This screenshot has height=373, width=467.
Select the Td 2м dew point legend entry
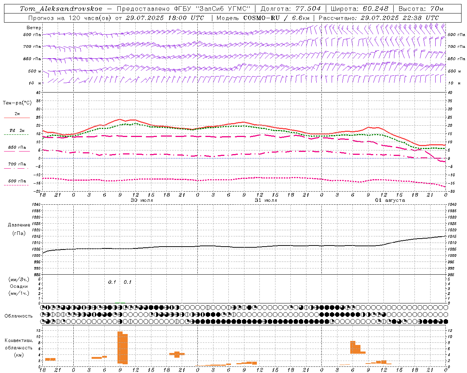(17, 130)
